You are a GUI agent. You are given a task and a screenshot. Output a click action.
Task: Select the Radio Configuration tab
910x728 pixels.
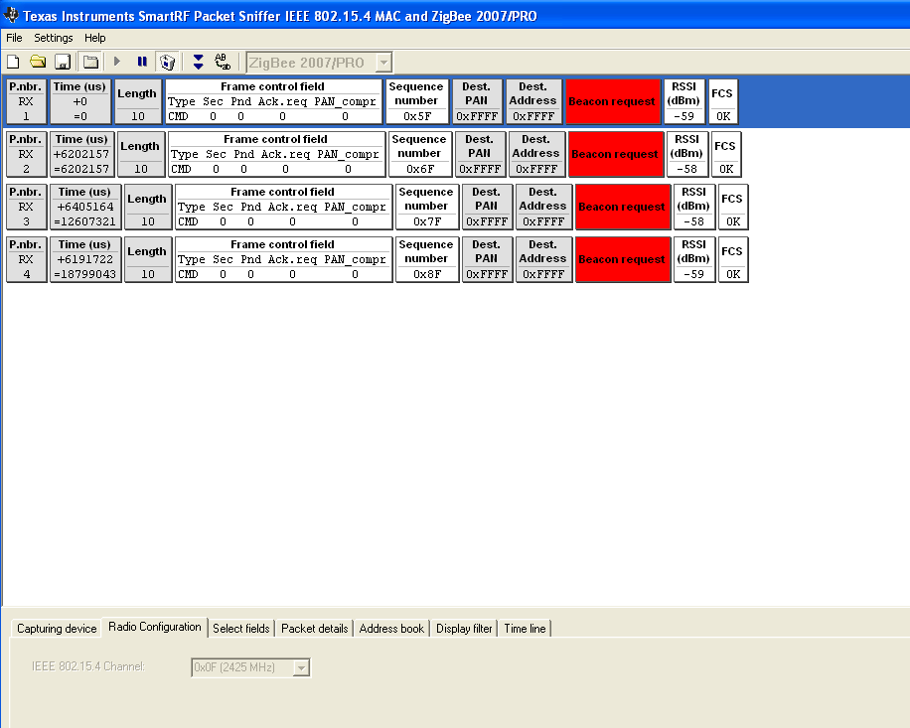(x=154, y=627)
